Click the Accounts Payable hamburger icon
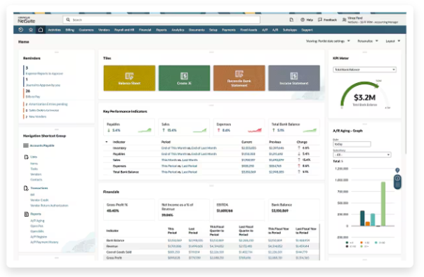This screenshot has width=424, height=277. click(x=26, y=146)
